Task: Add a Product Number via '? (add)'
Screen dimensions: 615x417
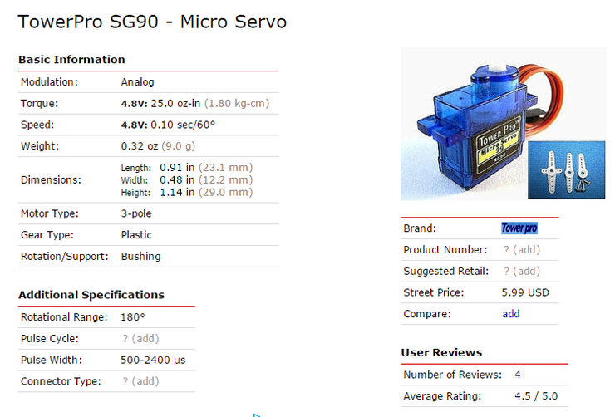Action: pos(522,250)
